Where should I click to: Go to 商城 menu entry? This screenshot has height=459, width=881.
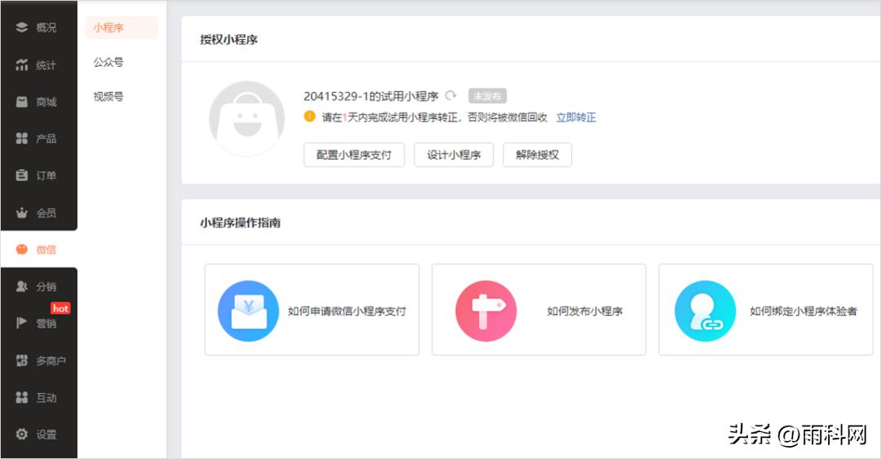[39, 102]
